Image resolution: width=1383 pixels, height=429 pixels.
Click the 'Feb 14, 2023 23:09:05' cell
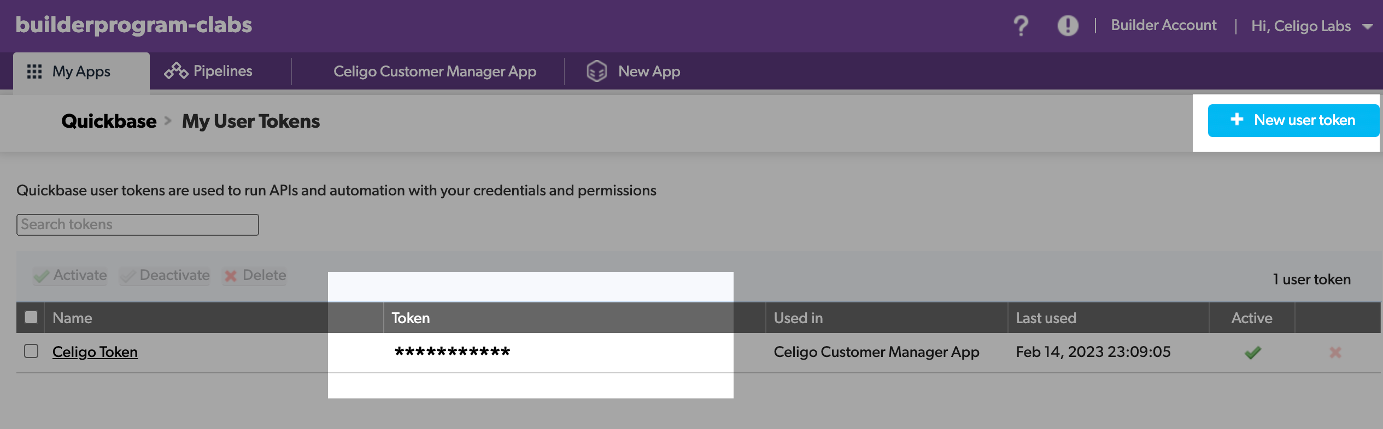[1093, 352]
